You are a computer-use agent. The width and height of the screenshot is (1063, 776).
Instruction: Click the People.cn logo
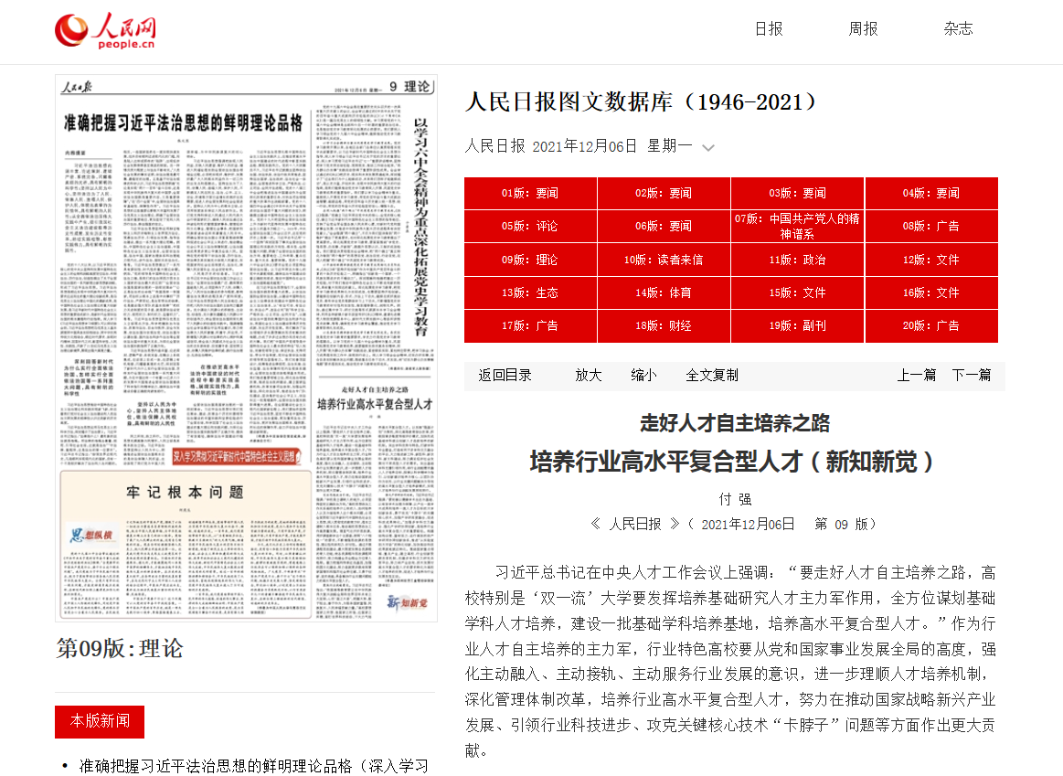(105, 30)
